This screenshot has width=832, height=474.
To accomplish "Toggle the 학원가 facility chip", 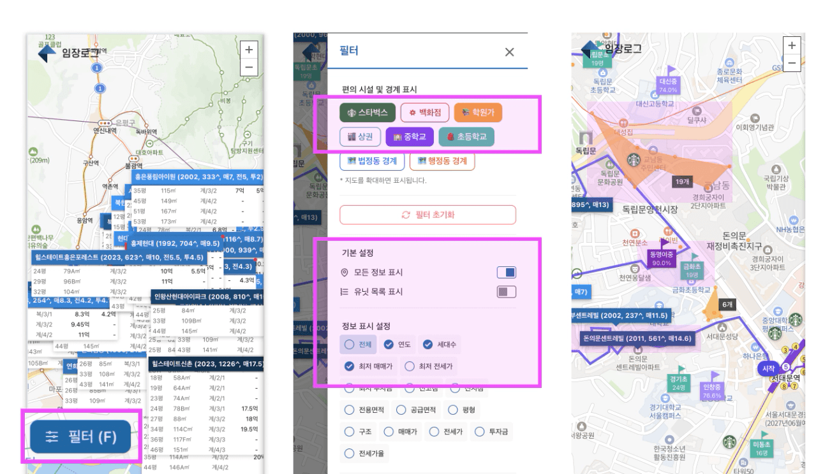I will tap(478, 113).
